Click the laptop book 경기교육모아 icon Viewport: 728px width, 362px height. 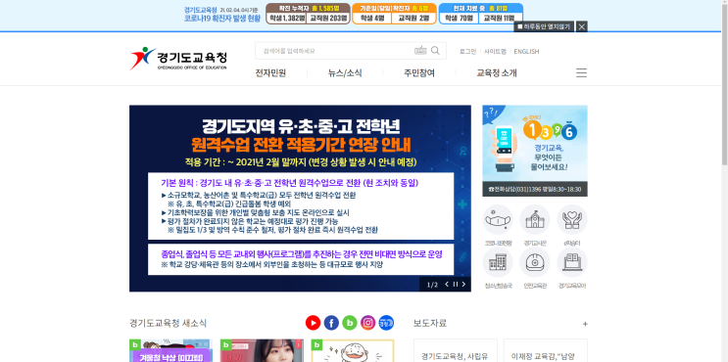572,262
